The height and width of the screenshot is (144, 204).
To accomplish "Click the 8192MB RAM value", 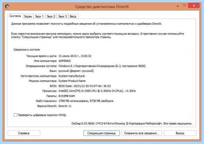I will click(x=67, y=96).
